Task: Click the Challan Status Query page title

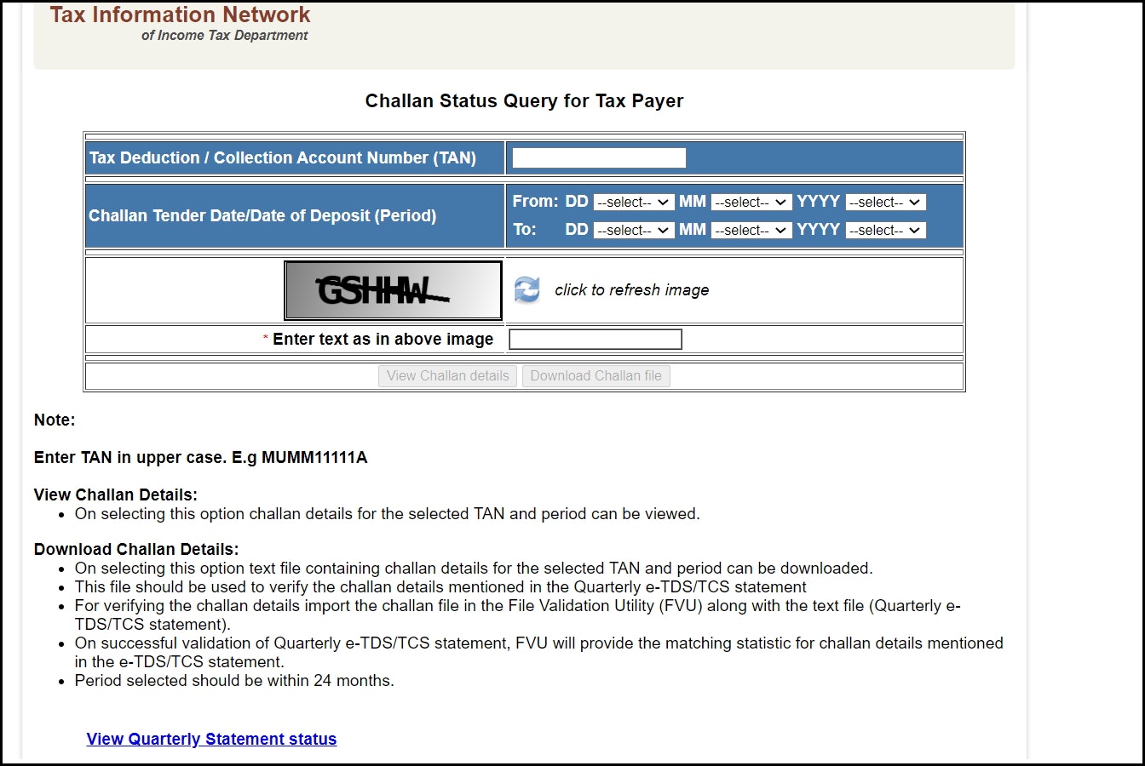Action: [x=524, y=100]
